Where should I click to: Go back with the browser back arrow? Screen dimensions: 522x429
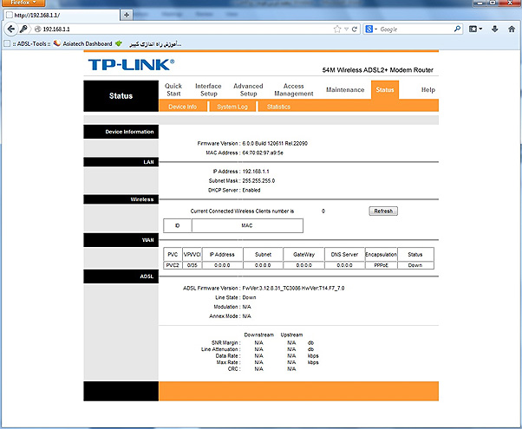(11, 29)
